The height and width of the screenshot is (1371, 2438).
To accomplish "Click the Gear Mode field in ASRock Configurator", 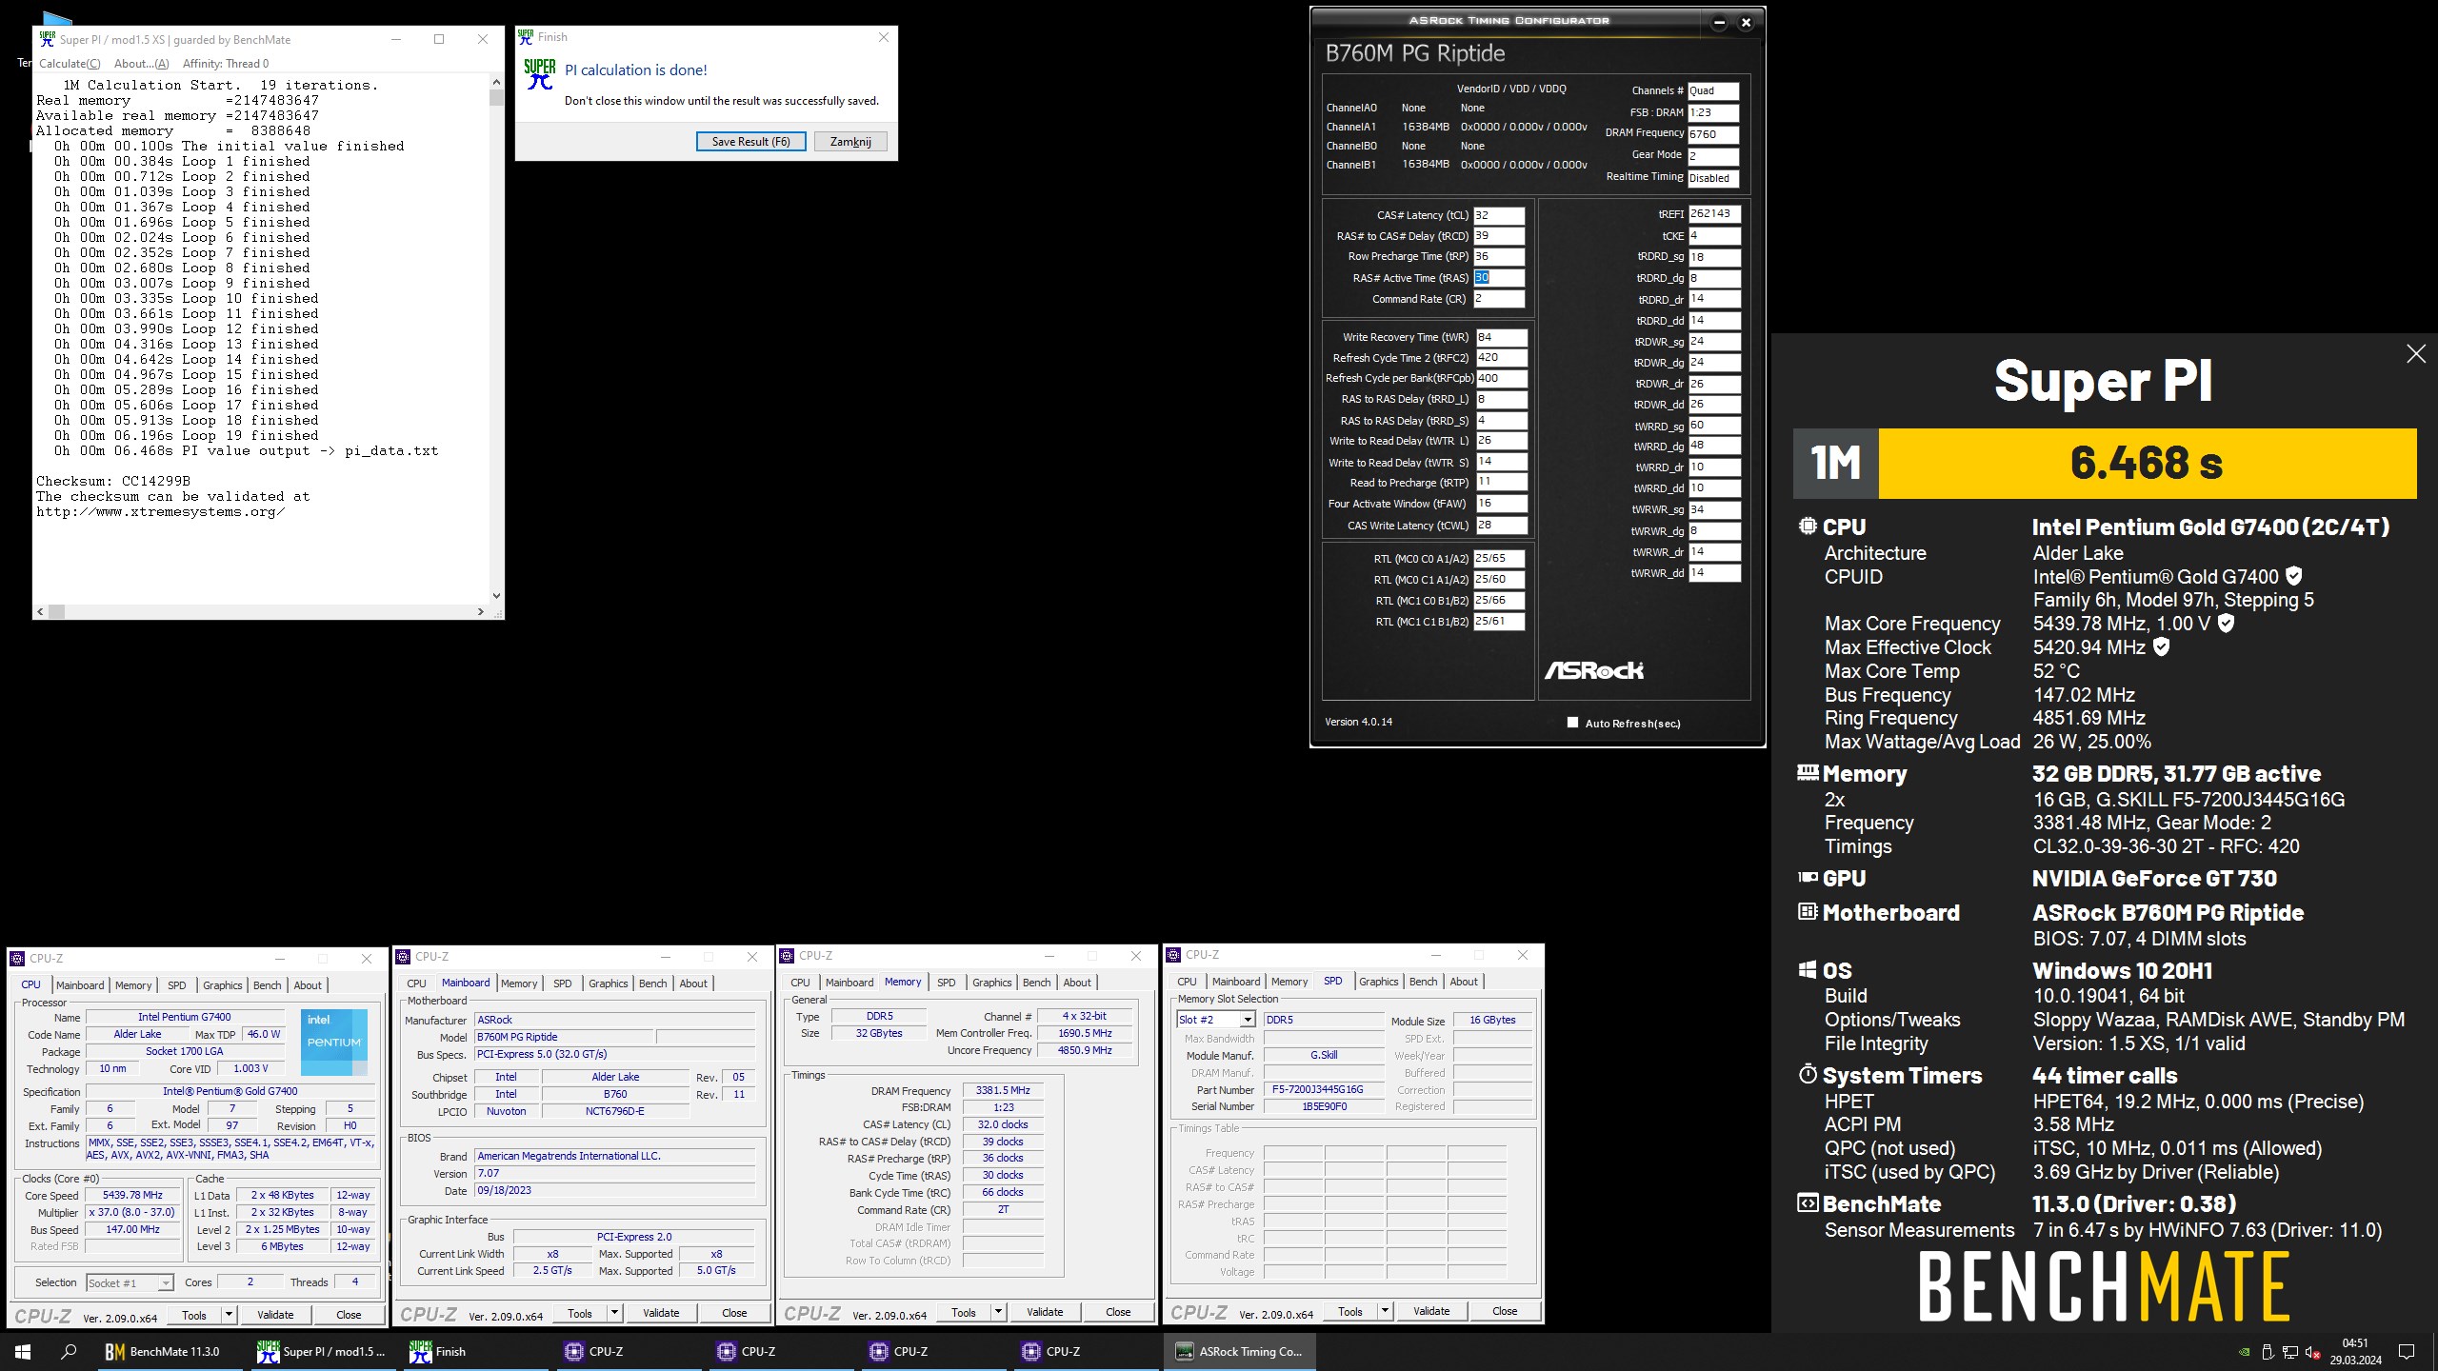I will point(1712,155).
